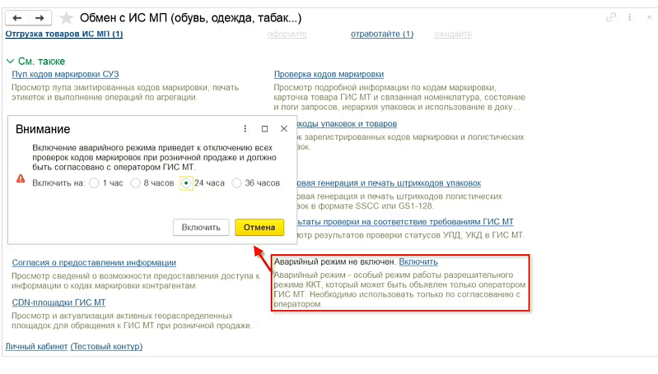Select the 24 часа radio option
This screenshot has height=374, width=658.
click(186, 183)
